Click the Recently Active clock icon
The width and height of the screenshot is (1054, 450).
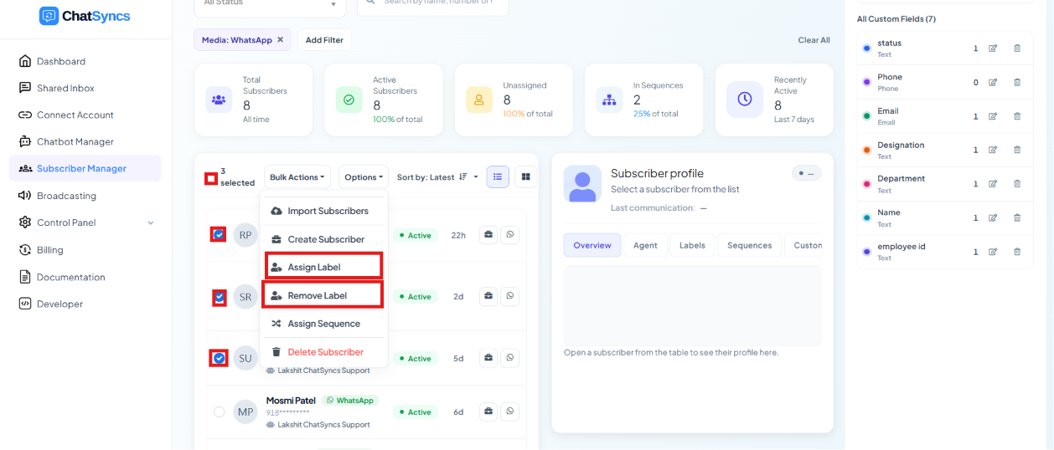coord(745,99)
